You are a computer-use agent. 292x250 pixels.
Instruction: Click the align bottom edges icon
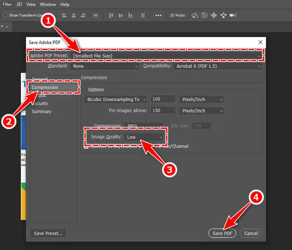click(x=130, y=15)
